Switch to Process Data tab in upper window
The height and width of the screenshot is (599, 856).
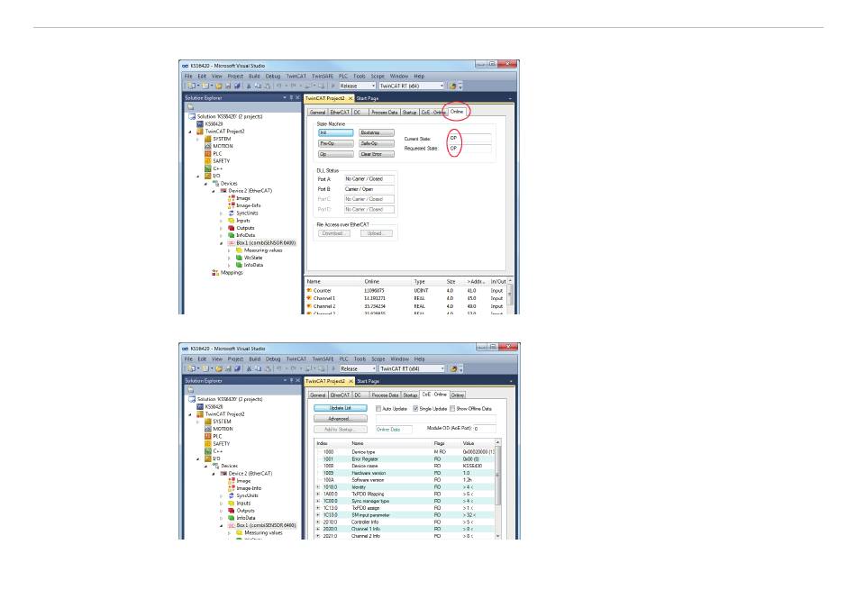(x=385, y=113)
